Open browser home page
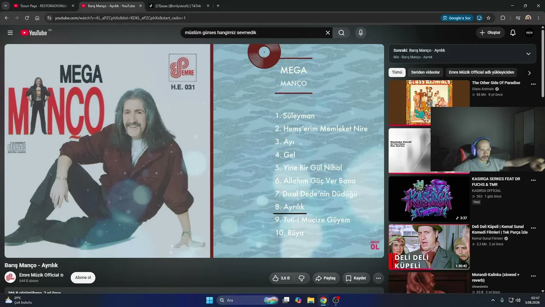 (37, 18)
